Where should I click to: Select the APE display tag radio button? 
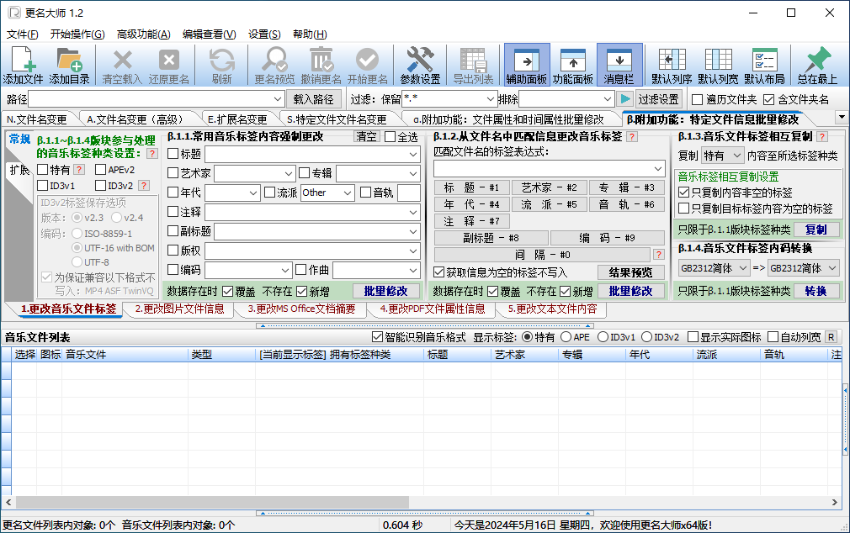pos(566,337)
